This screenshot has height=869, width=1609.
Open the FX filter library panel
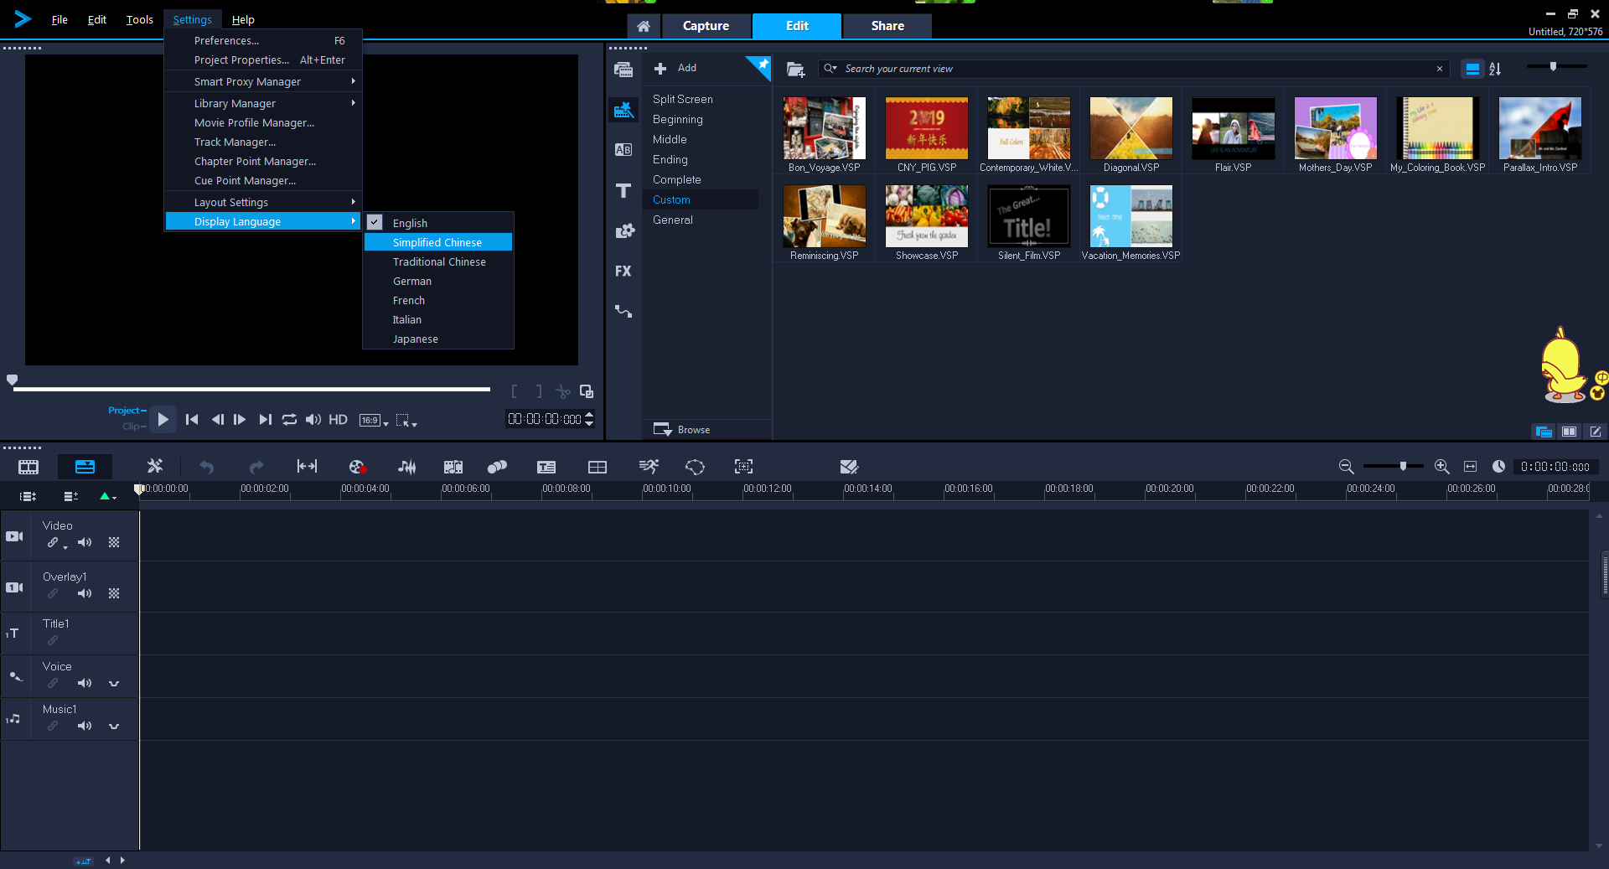(x=623, y=271)
